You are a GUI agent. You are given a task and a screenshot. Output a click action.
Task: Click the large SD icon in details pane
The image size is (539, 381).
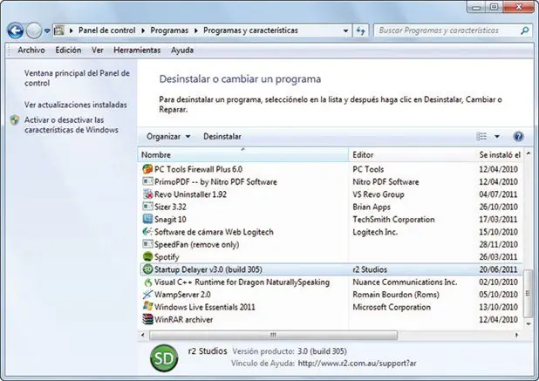tap(164, 358)
